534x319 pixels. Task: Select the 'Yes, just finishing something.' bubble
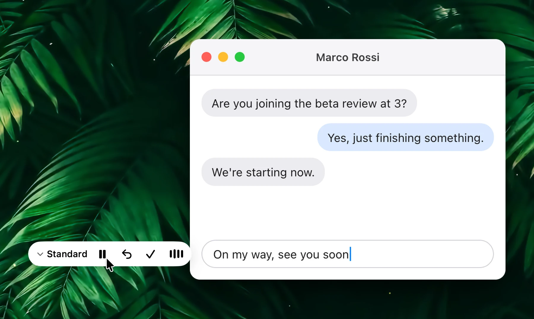click(x=406, y=137)
